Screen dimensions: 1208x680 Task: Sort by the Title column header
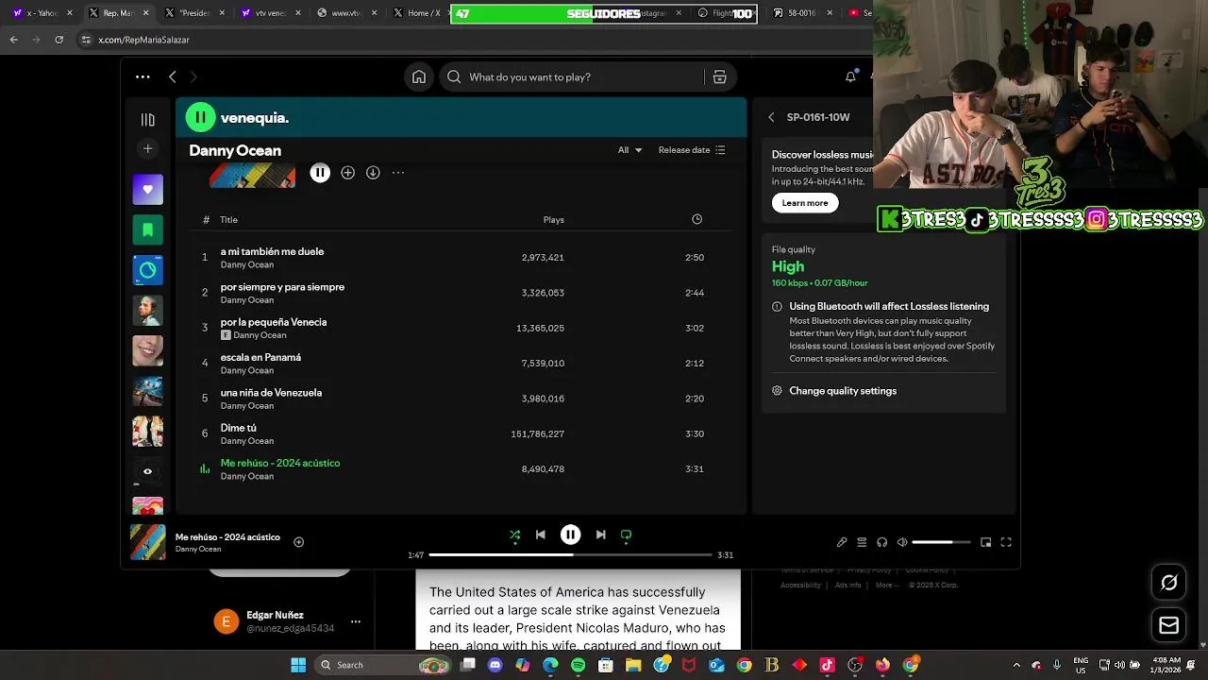coord(228,220)
